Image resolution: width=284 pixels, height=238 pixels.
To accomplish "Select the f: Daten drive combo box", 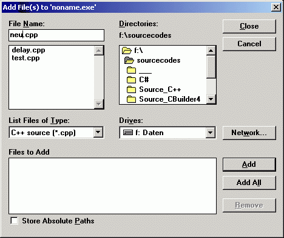I will pos(167,133).
